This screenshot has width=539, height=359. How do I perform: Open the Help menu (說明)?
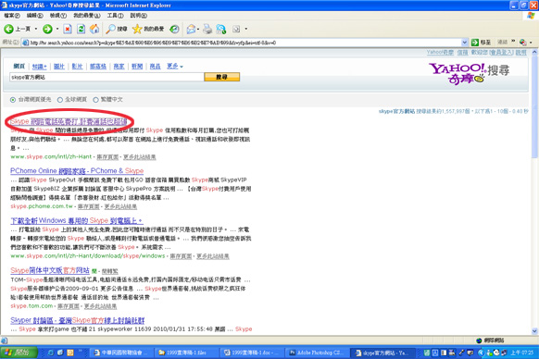click(139, 16)
